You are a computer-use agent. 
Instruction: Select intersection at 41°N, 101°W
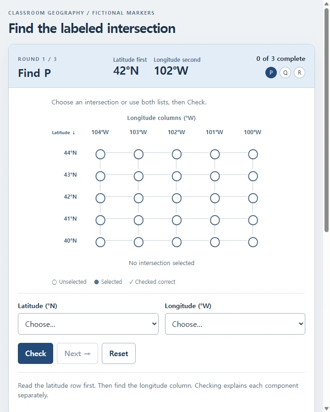(215, 220)
